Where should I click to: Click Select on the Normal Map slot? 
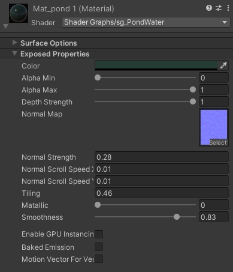point(218,142)
